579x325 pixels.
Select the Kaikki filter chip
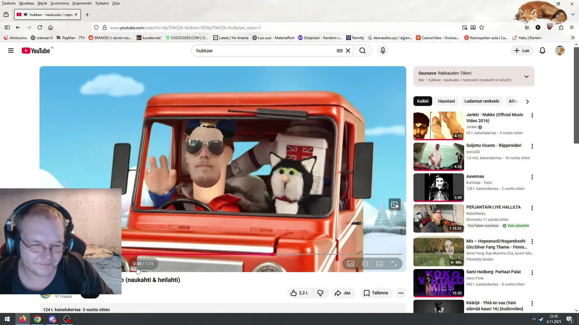[x=422, y=101]
